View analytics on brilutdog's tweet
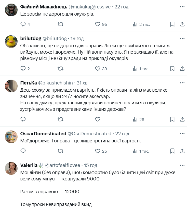Image resolution: width=187 pixels, height=209 pixels. (135, 68)
